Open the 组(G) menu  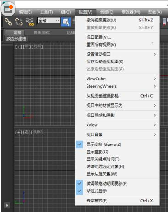coord(66,12)
